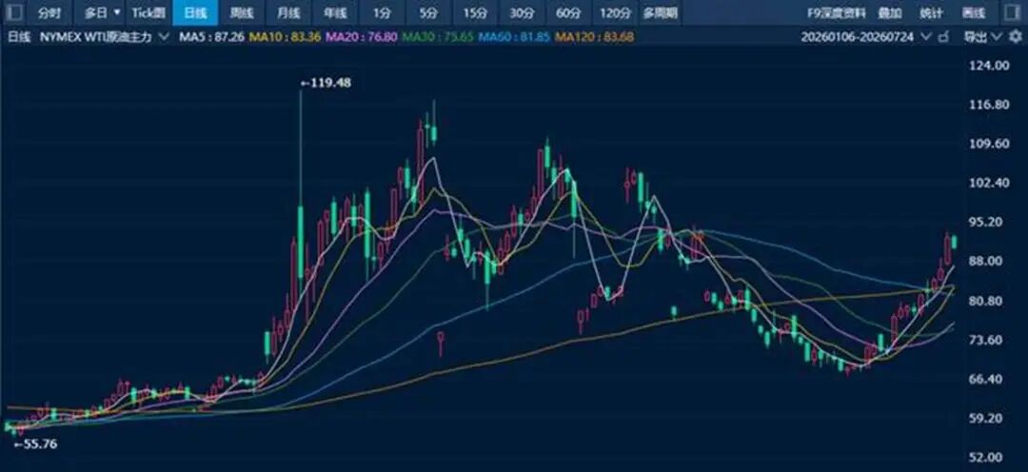
Task: Click the MA30 : 75.65 indicator label
Action: [437, 37]
